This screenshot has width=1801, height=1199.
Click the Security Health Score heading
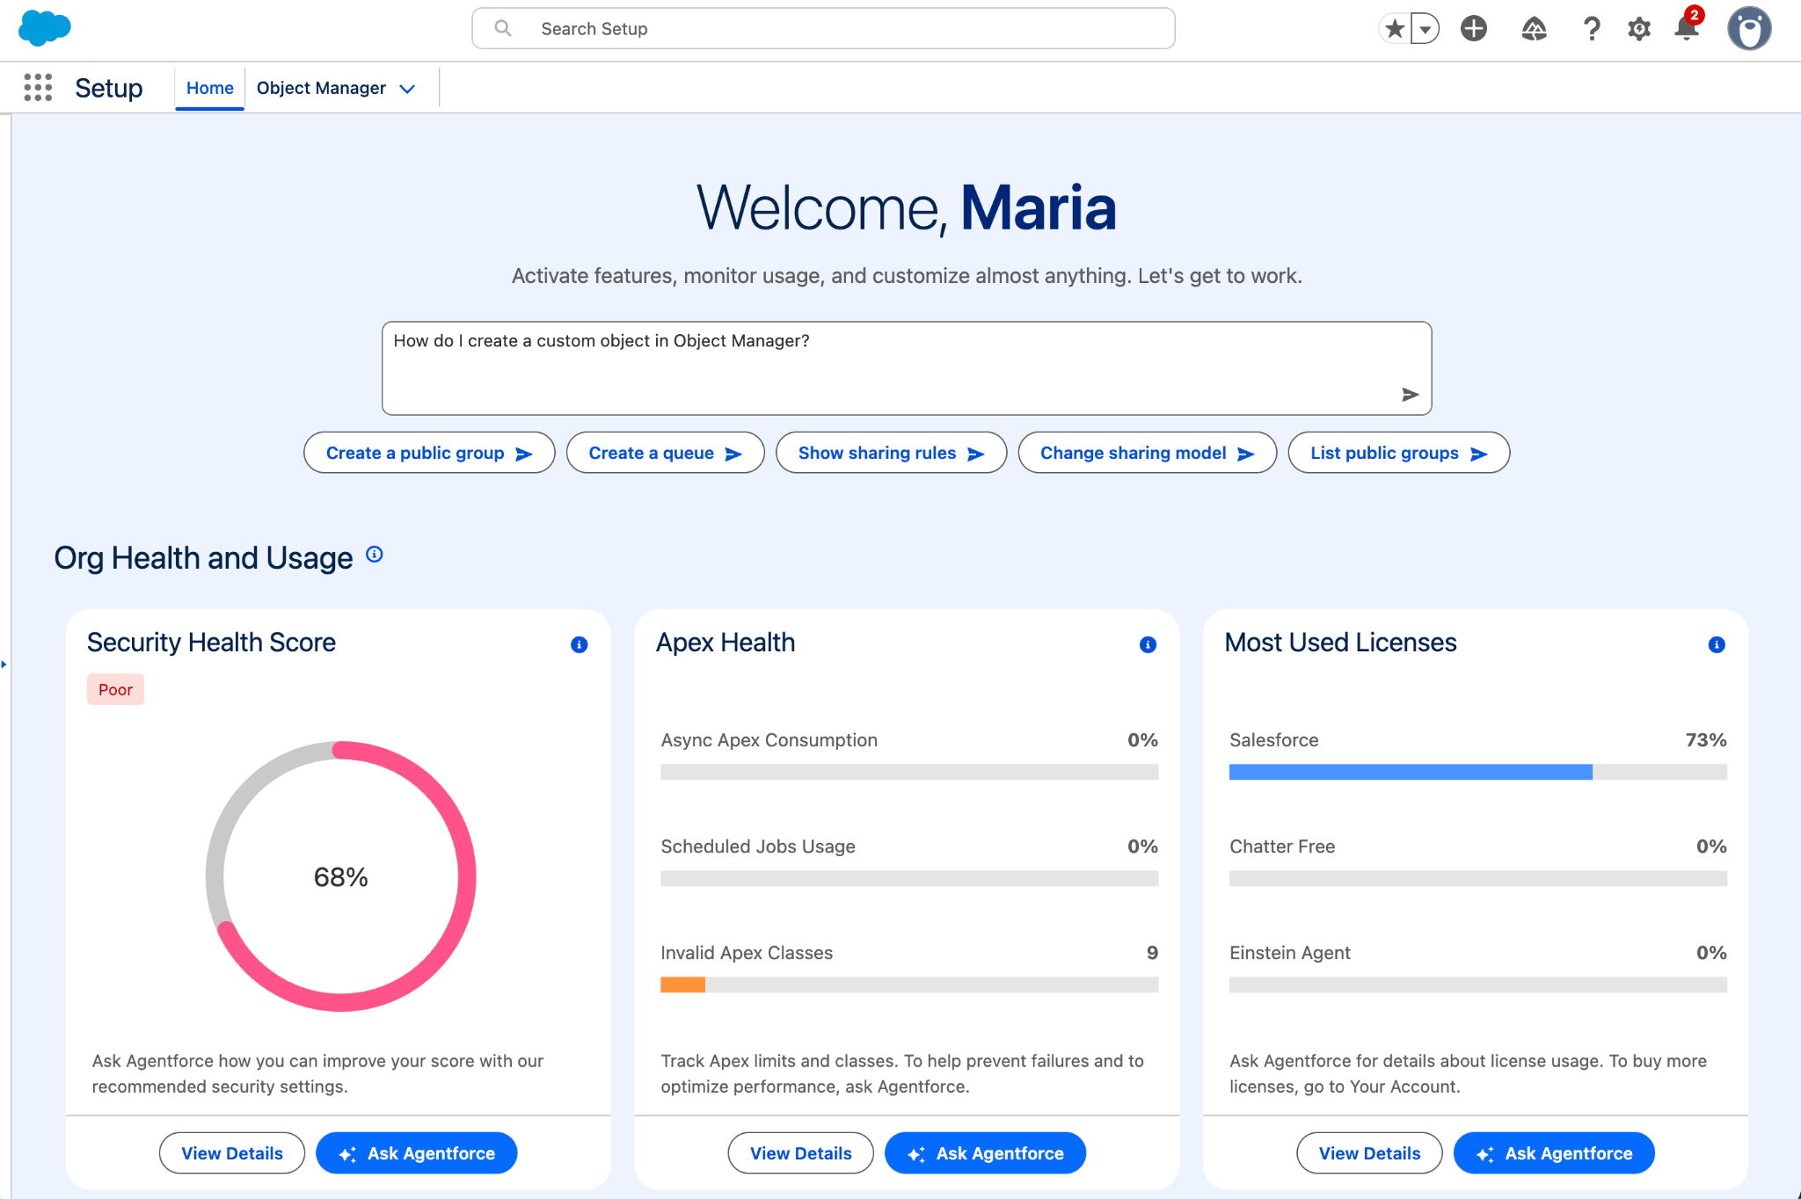(211, 643)
